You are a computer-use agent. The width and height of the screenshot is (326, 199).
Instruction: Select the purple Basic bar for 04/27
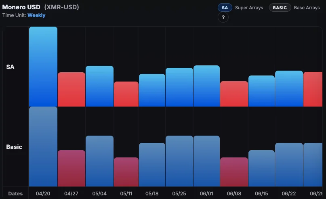pos(72,168)
